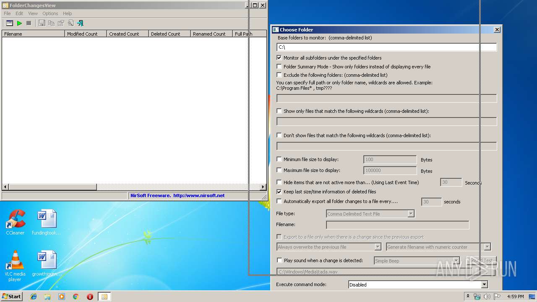Screen dimensions: 537x302
Task: Toggle Keep last size/time of deleted files
Action: (x=279, y=191)
